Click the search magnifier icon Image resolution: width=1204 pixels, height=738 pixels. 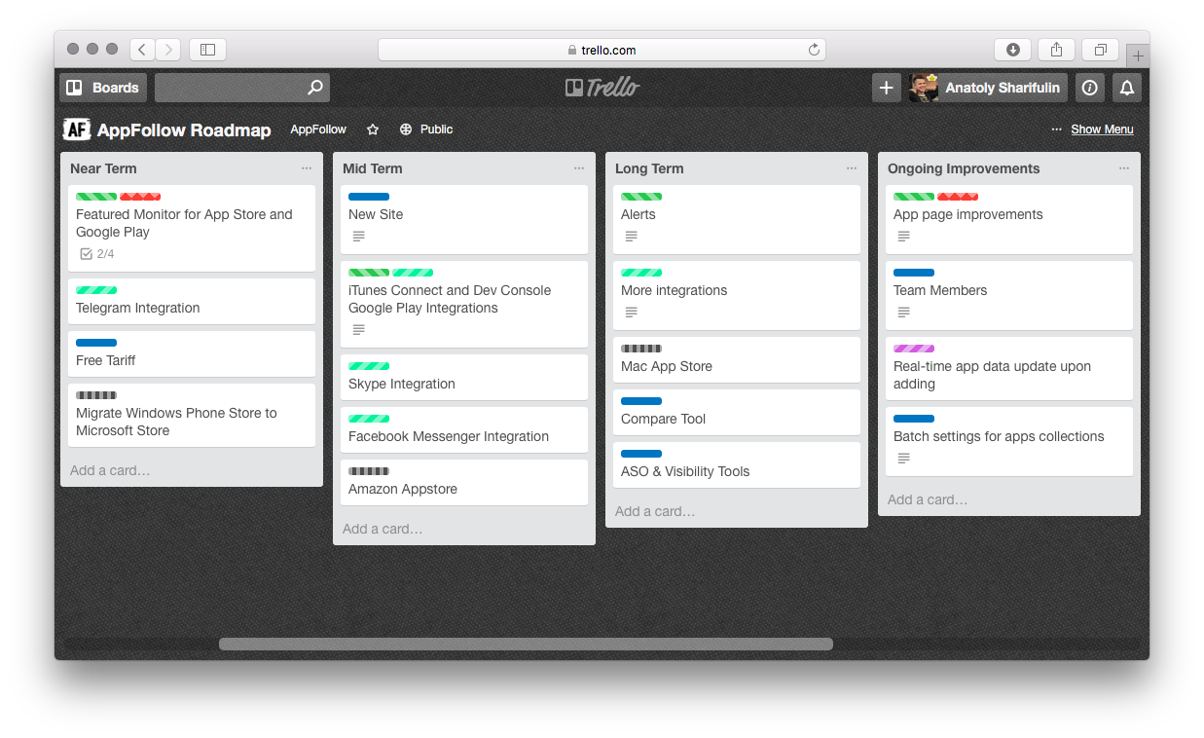[x=314, y=88]
